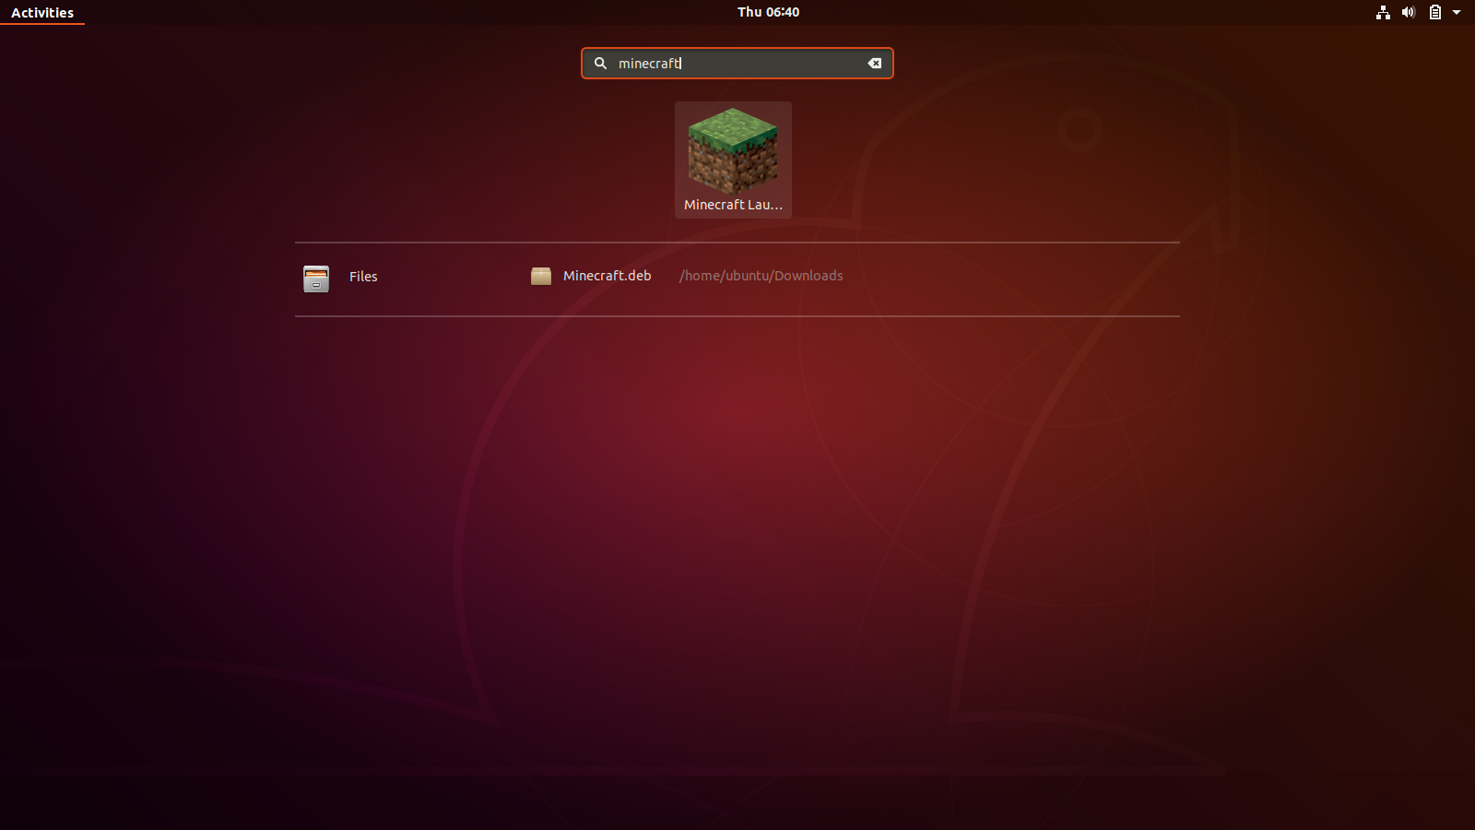Click the cardboard box icon near Minecraft.deb

[x=542, y=276]
